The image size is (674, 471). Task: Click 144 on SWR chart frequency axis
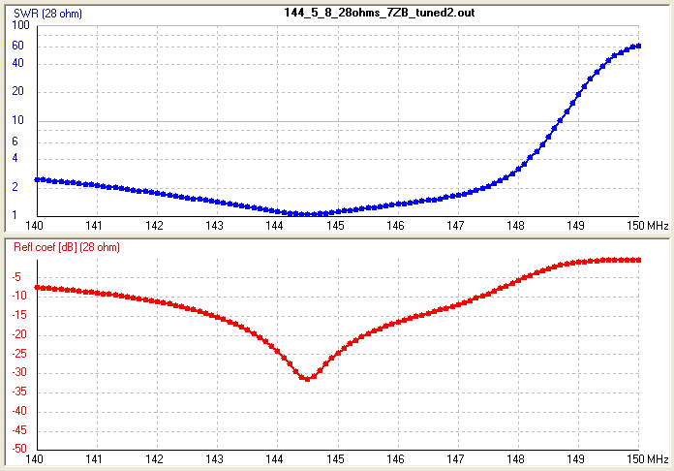[274, 226]
